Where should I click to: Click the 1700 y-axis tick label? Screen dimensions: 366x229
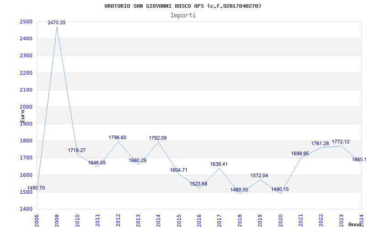(26, 158)
